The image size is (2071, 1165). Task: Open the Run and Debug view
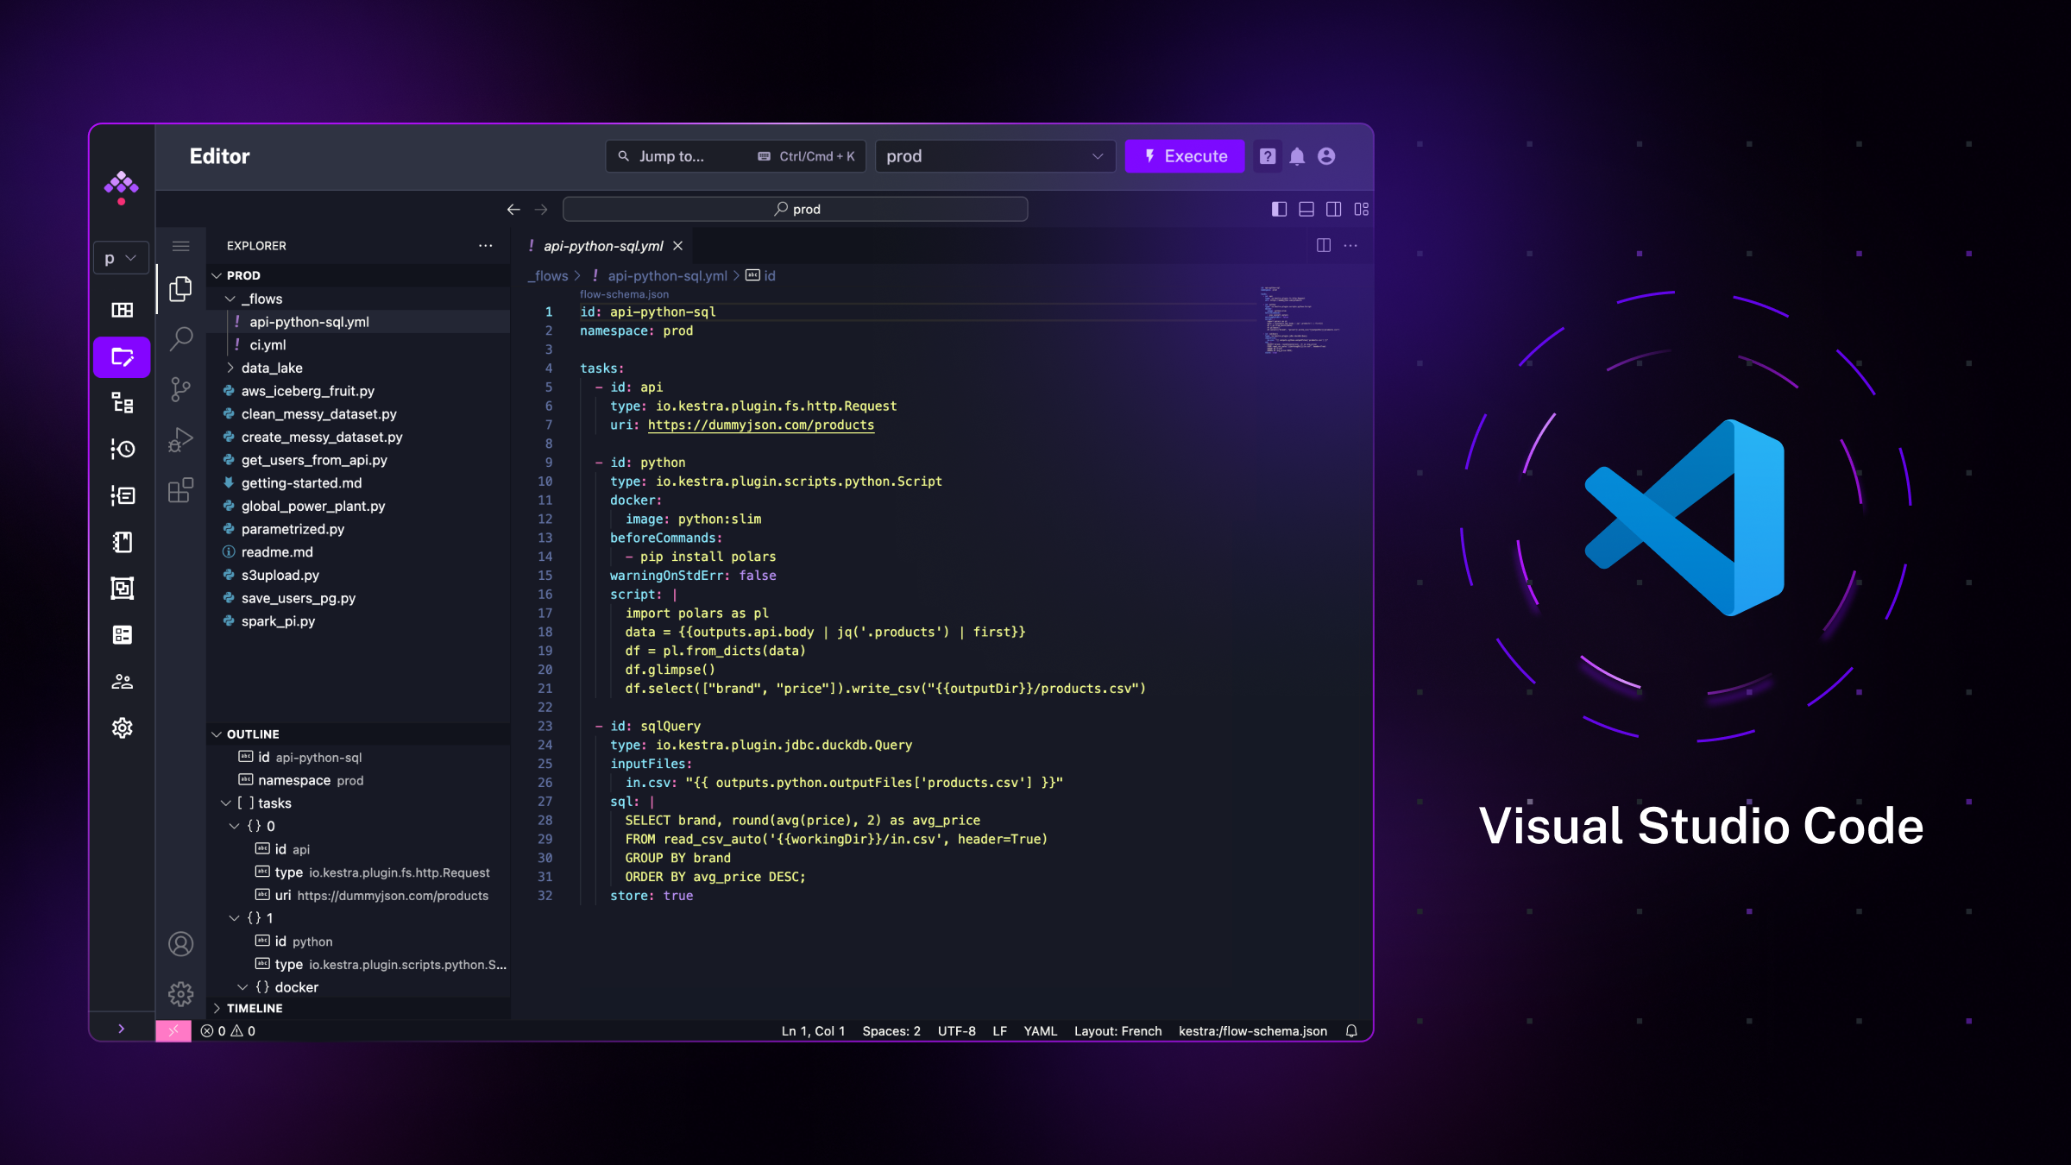coord(180,440)
